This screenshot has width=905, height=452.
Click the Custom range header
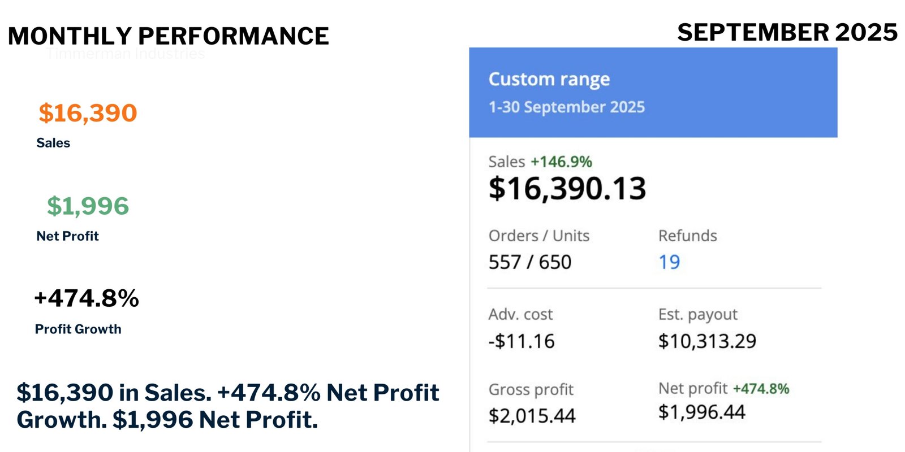pos(549,80)
